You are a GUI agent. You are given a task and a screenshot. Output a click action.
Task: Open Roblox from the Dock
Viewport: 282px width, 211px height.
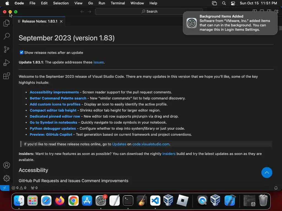183,200
